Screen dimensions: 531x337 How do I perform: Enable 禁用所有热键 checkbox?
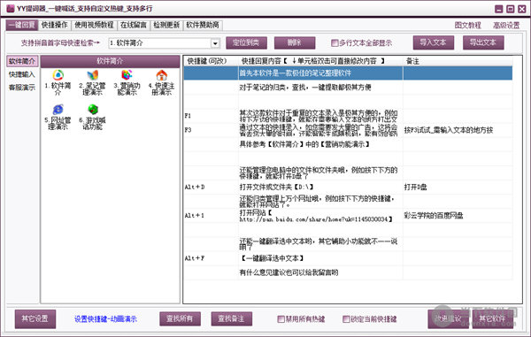click(x=281, y=319)
